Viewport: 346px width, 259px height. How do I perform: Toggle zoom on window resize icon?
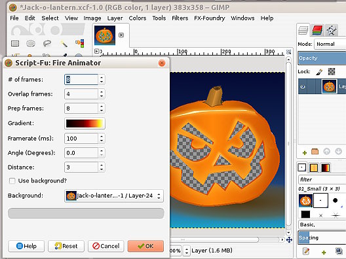coord(288,52)
